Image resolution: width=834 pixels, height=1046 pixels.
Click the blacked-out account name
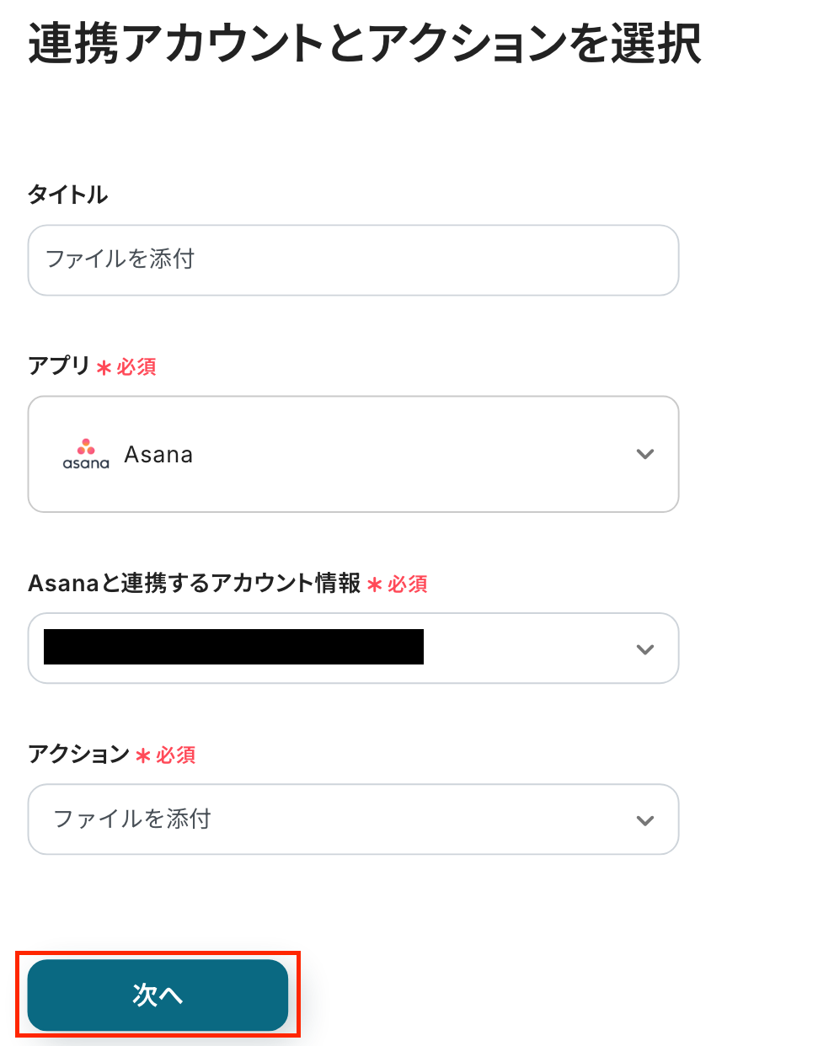(x=233, y=647)
